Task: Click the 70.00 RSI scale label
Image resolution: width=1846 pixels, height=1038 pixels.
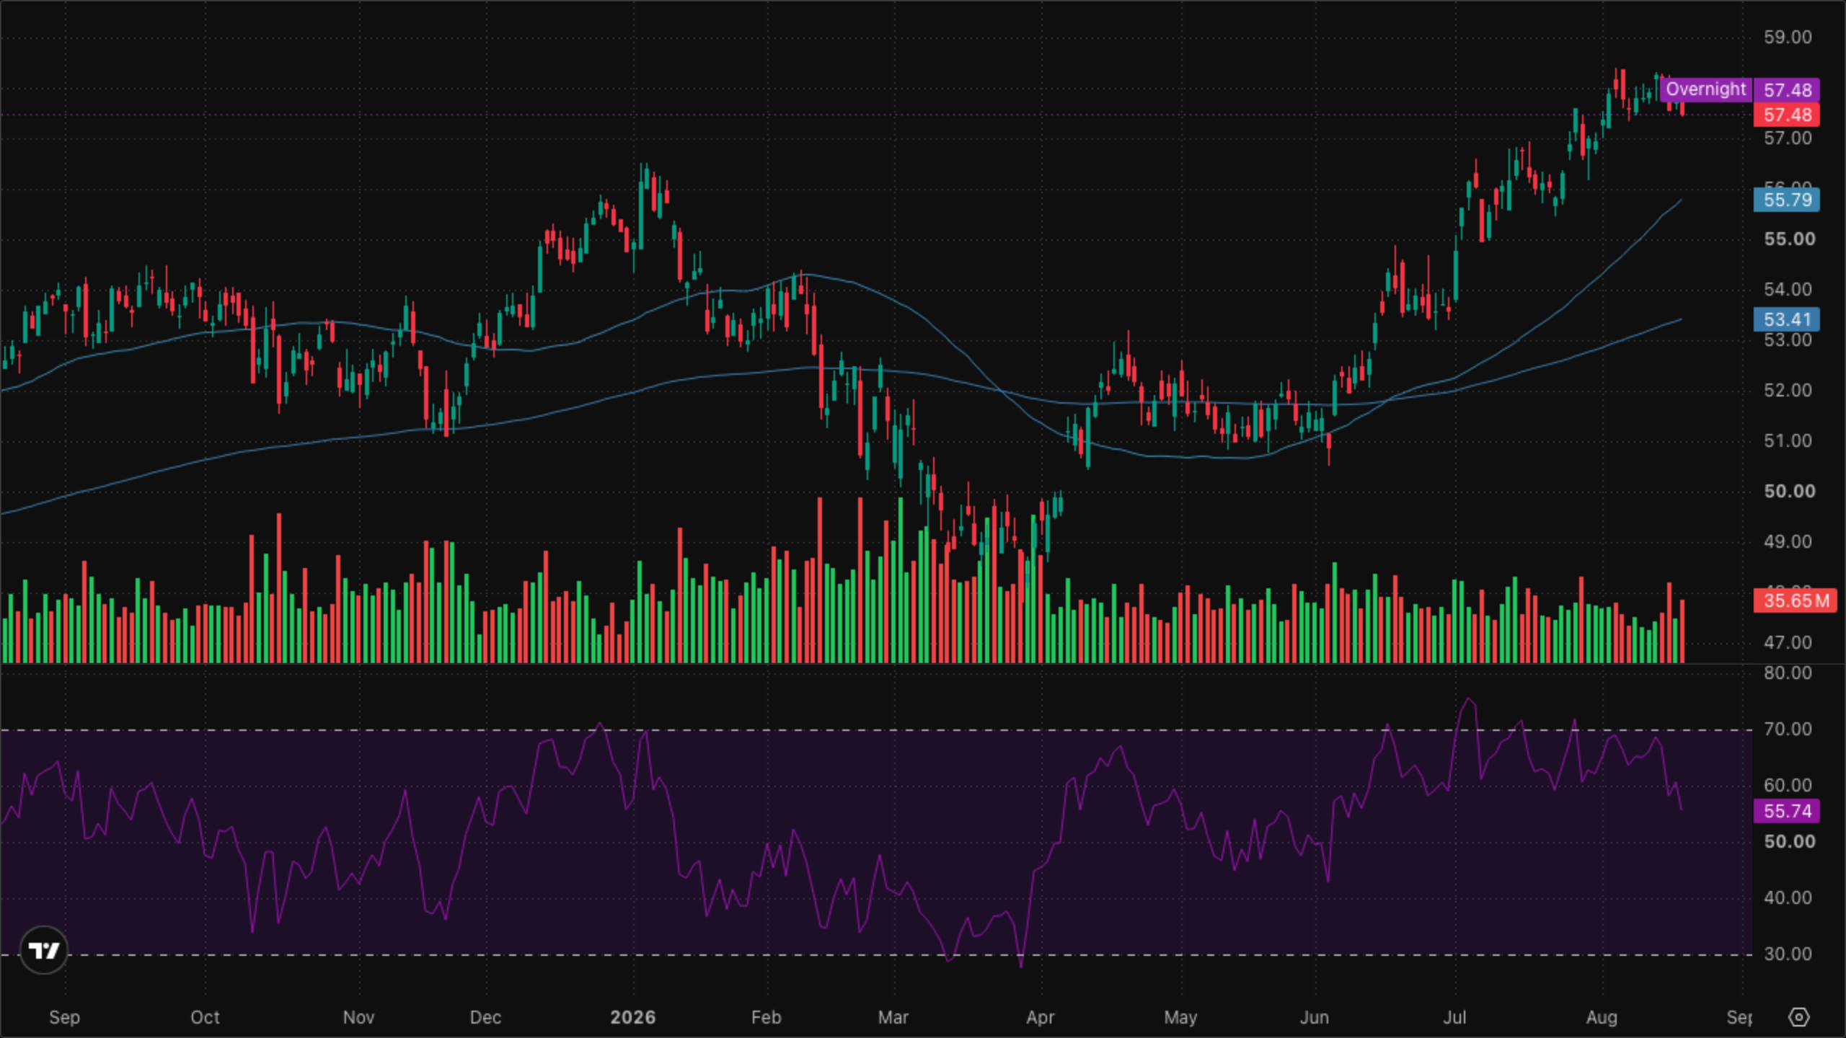Action: (x=1788, y=729)
